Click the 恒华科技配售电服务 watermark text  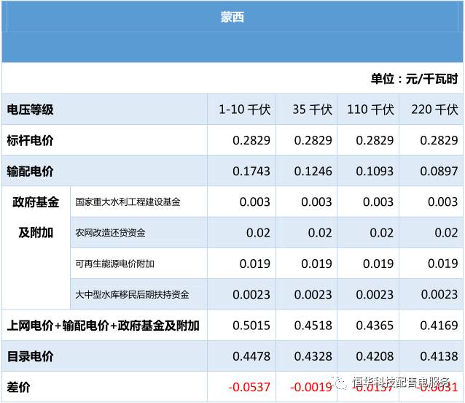402,384
